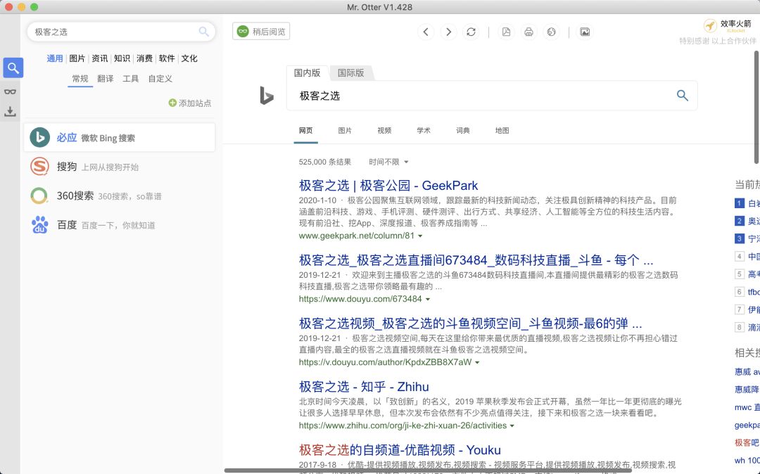The width and height of the screenshot is (760, 474).
Task: Click the browser back arrow button
Action: [x=426, y=32]
